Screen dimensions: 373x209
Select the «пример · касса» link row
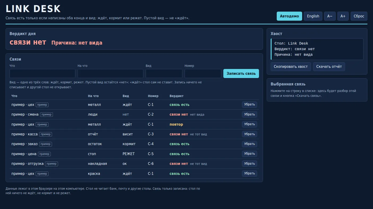134,134
